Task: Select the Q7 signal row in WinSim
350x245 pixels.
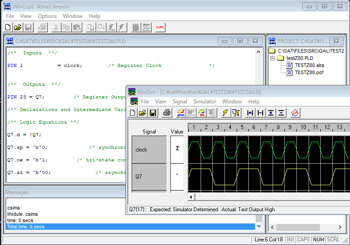Action: (149, 177)
